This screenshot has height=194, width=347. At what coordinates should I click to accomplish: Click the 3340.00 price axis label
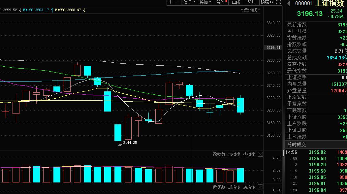pos(273,23)
